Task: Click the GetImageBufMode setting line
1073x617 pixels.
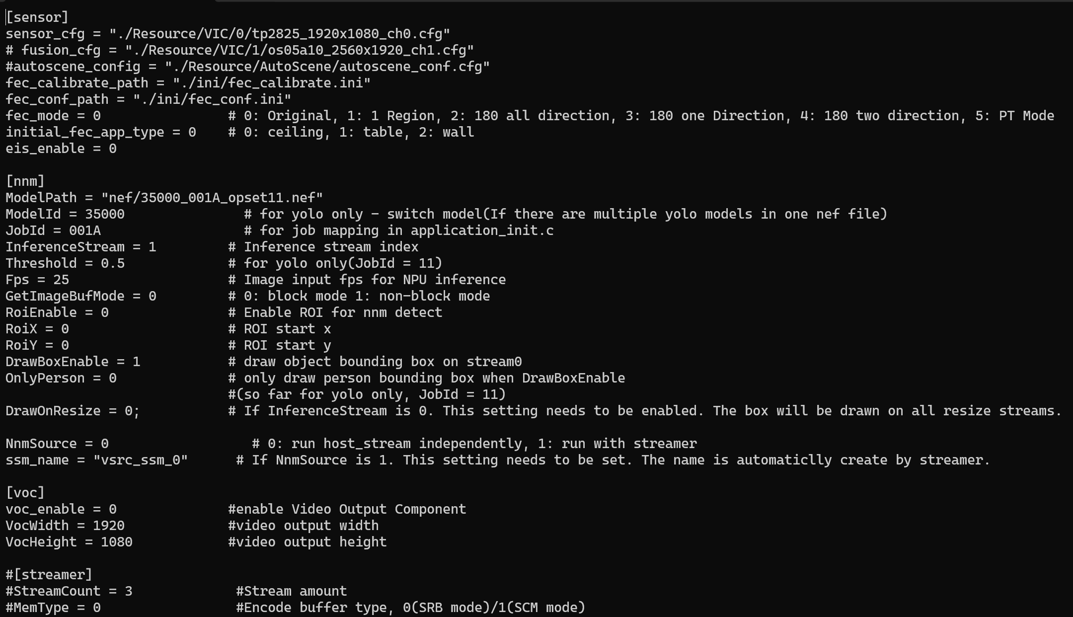Action: click(x=247, y=296)
